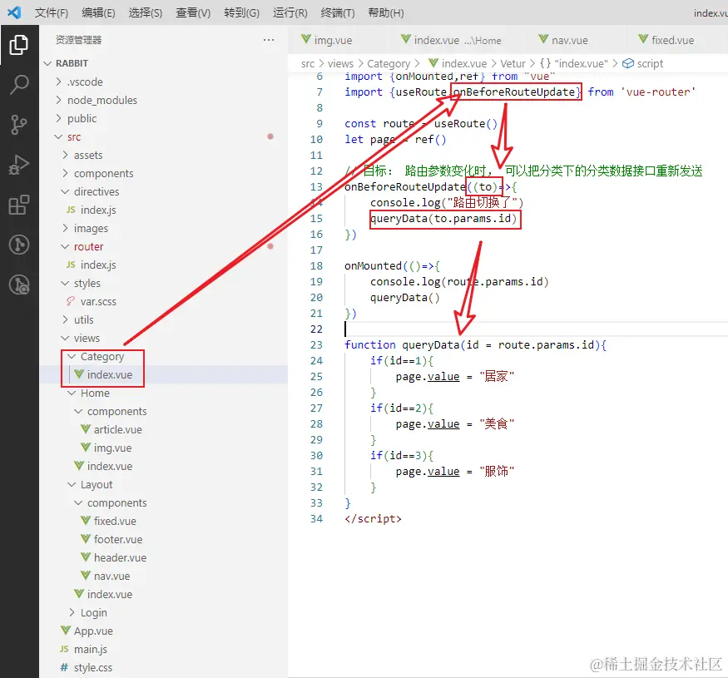Viewport: 728px width, 678px height.
Task: Collapse the views folder
Action: pos(65,338)
